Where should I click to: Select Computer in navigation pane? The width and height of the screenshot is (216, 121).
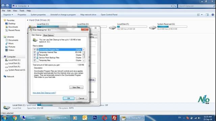11,57
